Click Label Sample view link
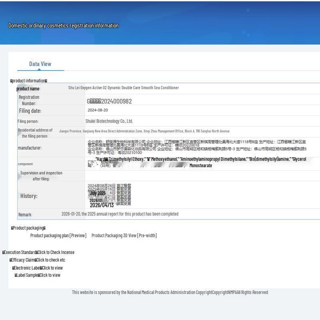Screen dimensions: 320x320 click(50, 275)
